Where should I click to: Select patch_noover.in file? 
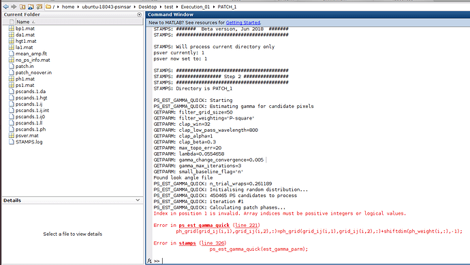tap(33, 73)
